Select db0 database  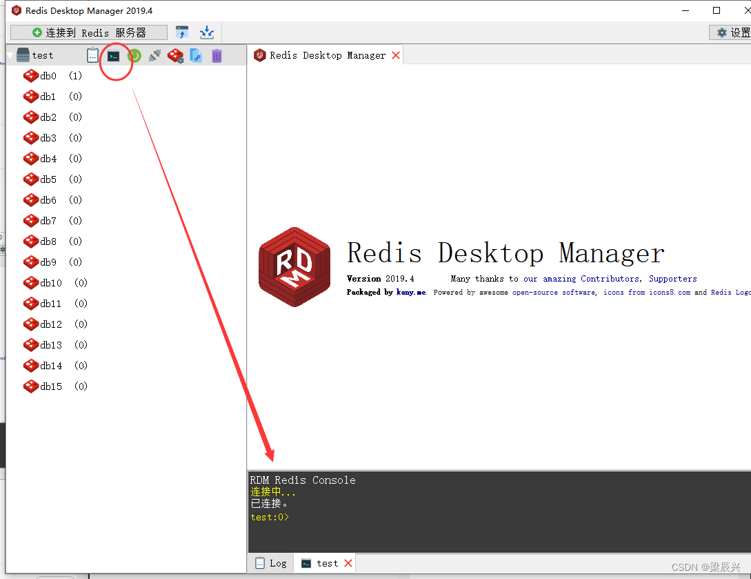tap(52, 76)
